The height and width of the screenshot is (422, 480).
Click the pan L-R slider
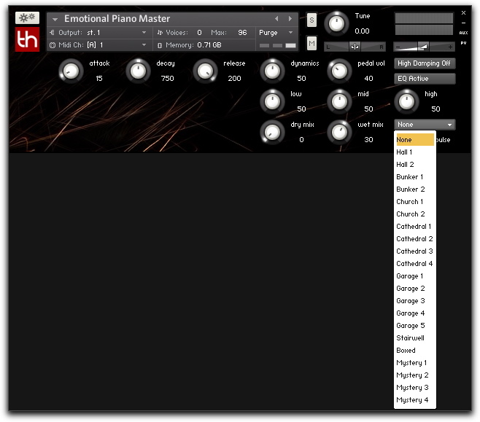coord(355,47)
